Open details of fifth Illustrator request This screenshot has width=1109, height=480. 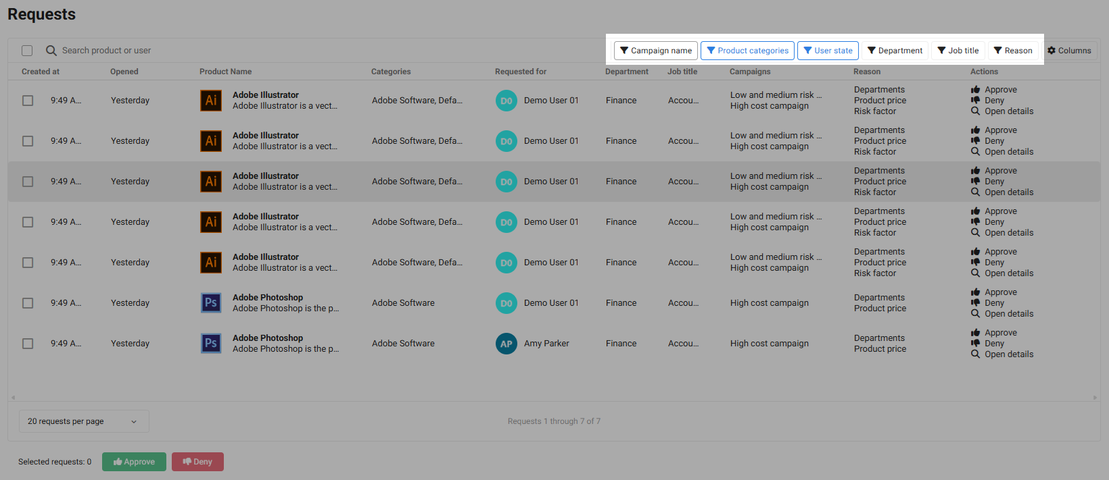tap(1002, 273)
